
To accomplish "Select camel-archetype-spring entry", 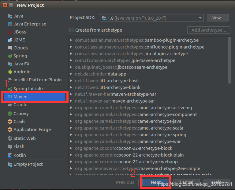I will point(131,135).
